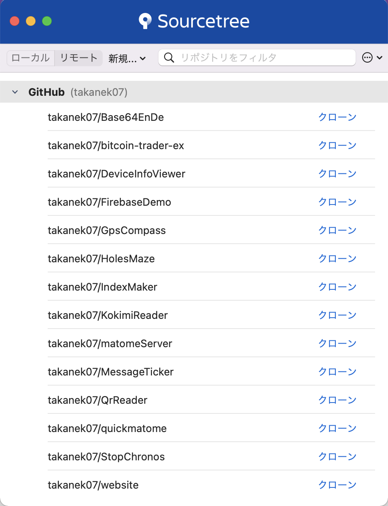This screenshot has height=506, width=388.
Task: Clone the GpsCompass repository
Action: [337, 230]
